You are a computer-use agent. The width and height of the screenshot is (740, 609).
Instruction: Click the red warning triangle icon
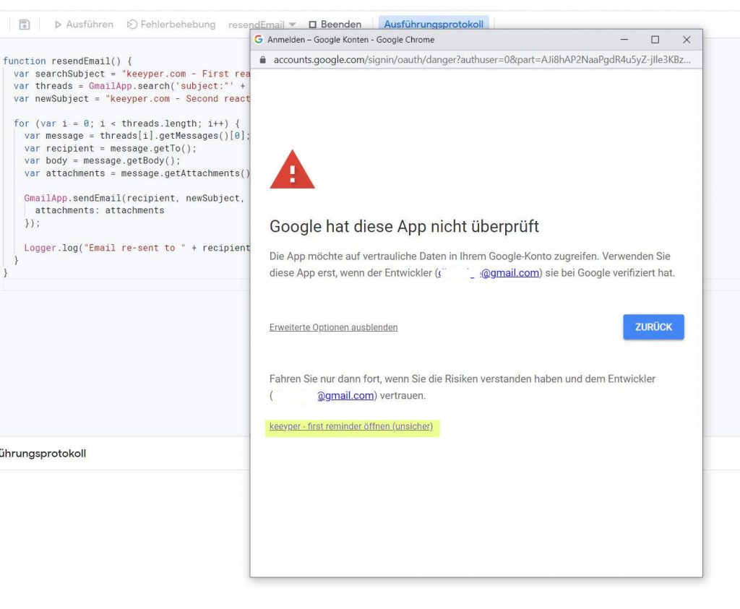[x=292, y=170]
